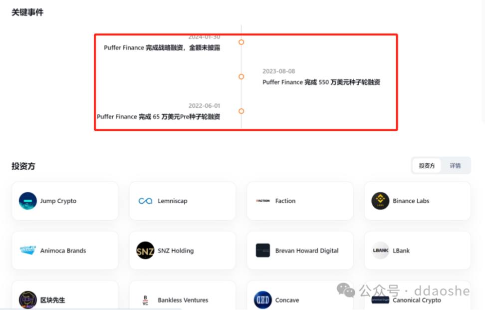Viewport: 485px width, 310px height.
Task: Select the strategic funding timeline marker
Action: point(242,42)
